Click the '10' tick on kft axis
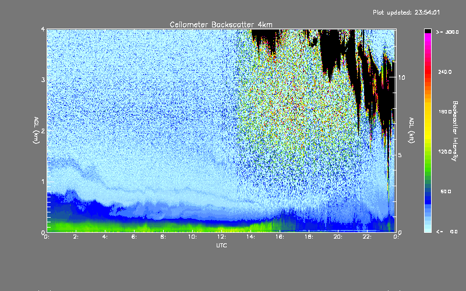Viewport: 466px width, 291px height. pos(401,77)
